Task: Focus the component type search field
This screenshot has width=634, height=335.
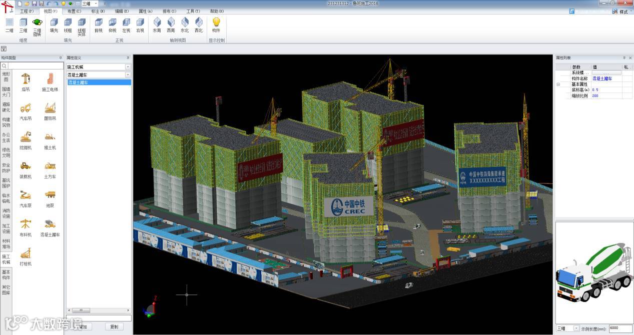Action: (x=36, y=66)
